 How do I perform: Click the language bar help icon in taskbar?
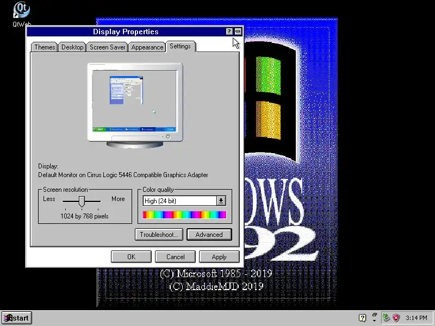pyautogui.click(x=362, y=318)
